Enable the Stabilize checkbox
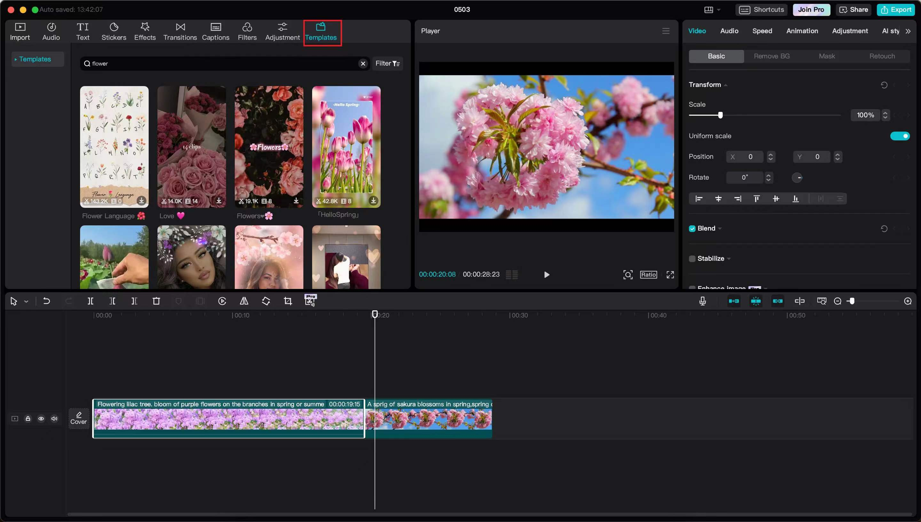 tap(692, 259)
